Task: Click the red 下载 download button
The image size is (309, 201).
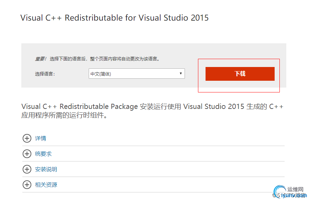Action: [240, 74]
